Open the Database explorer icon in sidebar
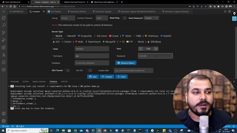 pyautogui.click(x=4, y=62)
